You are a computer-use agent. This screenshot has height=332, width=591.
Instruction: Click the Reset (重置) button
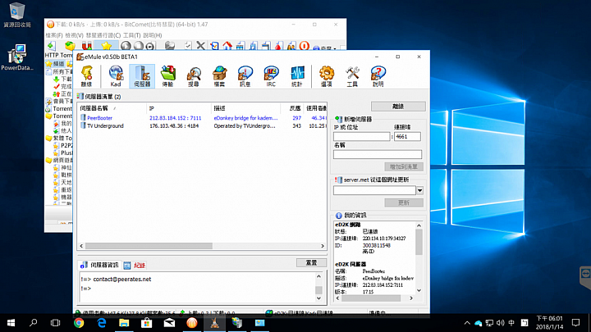(x=311, y=262)
